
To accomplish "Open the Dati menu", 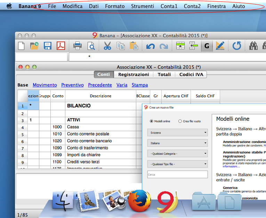I will tap(94, 6).
